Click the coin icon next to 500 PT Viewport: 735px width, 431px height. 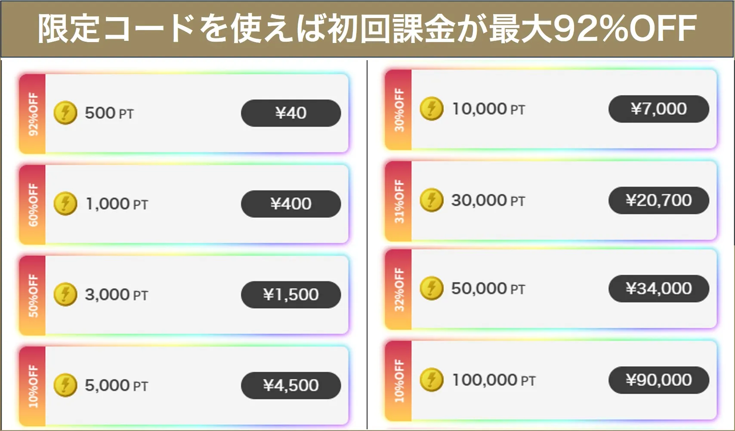point(65,112)
